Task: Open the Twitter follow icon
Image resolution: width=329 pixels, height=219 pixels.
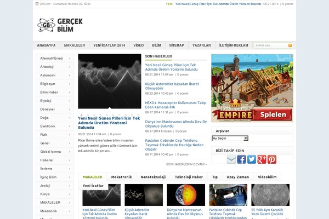Action: 251,159
